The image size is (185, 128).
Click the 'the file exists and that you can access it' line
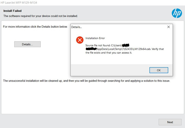[109, 53]
